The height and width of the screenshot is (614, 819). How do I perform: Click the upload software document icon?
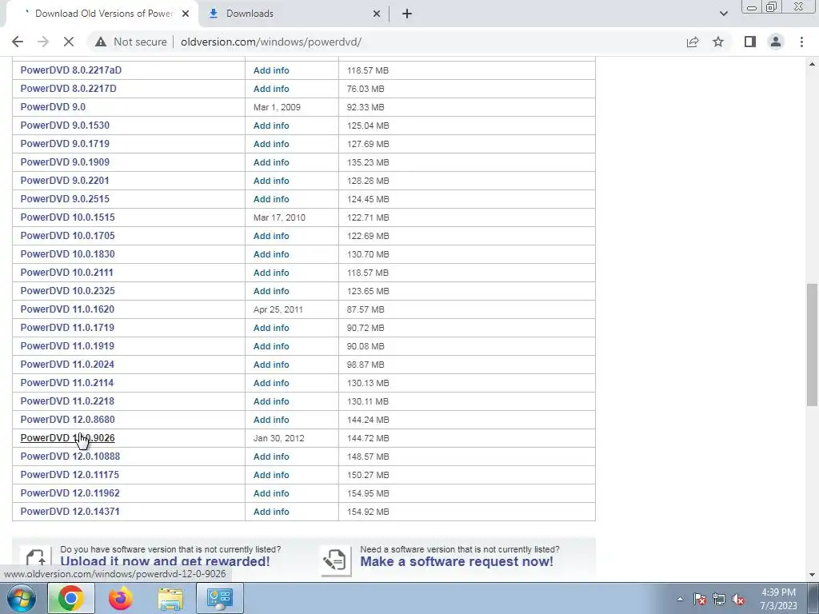(36, 560)
